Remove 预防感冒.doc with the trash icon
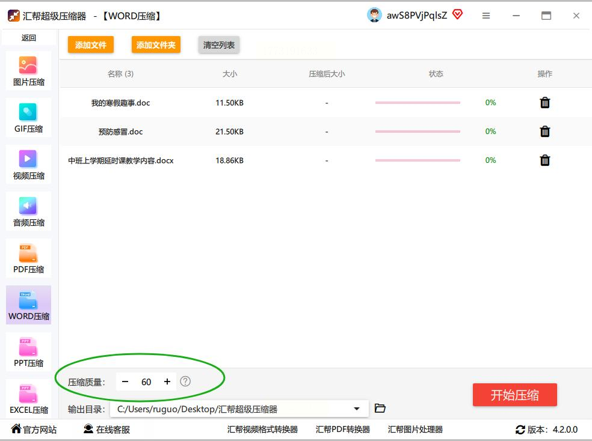The width and height of the screenshot is (592, 441). (x=544, y=132)
